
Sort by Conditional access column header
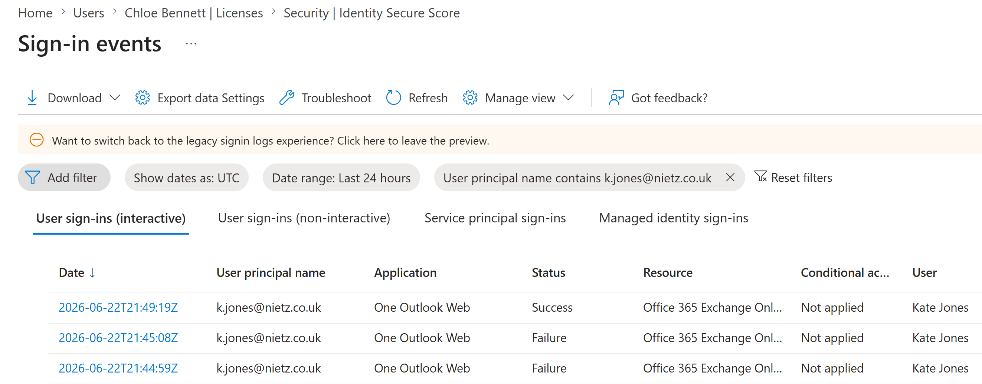pyautogui.click(x=845, y=272)
